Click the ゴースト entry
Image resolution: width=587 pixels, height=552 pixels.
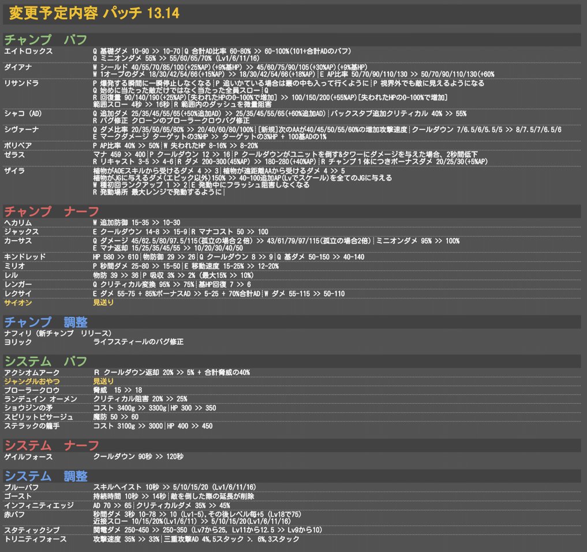pos(18,496)
